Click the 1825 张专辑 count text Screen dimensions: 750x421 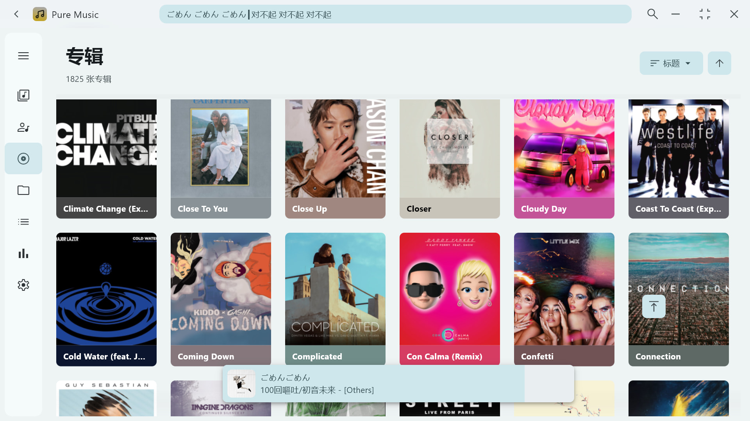89,79
